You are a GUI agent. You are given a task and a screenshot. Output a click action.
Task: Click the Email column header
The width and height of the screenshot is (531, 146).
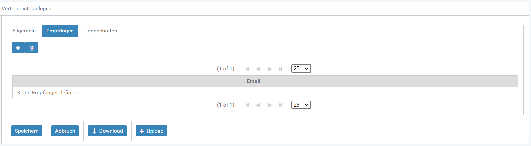[x=253, y=81]
